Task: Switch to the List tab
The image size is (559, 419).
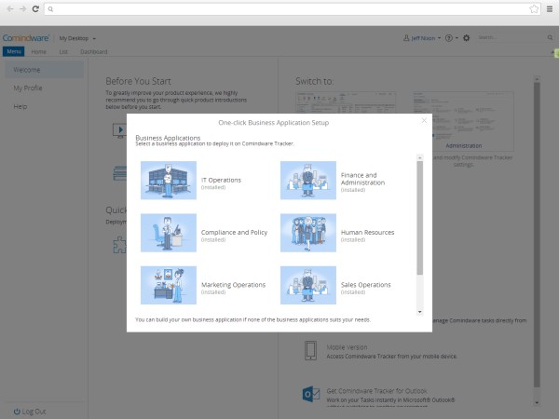Action: 63,51
